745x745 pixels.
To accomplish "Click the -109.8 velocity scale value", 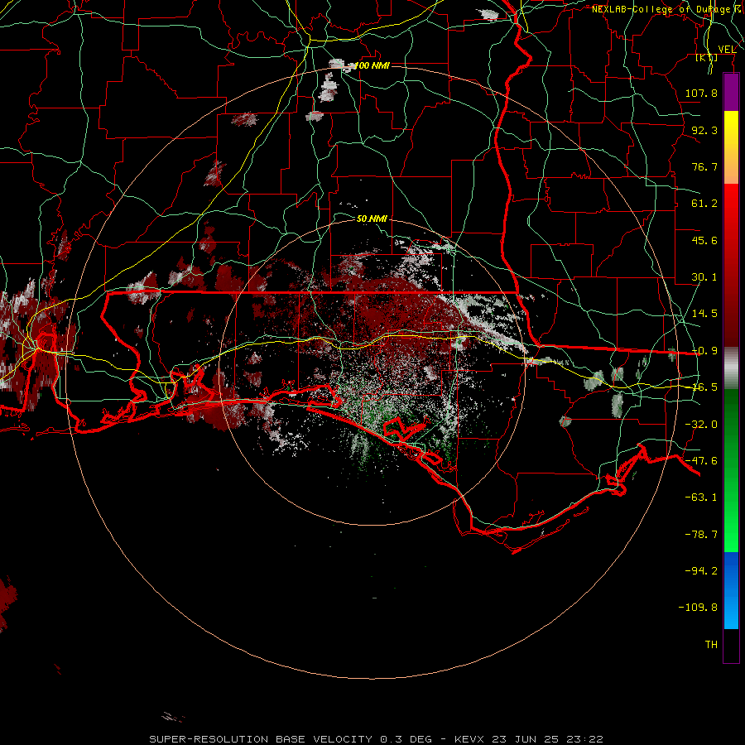I will [x=698, y=608].
